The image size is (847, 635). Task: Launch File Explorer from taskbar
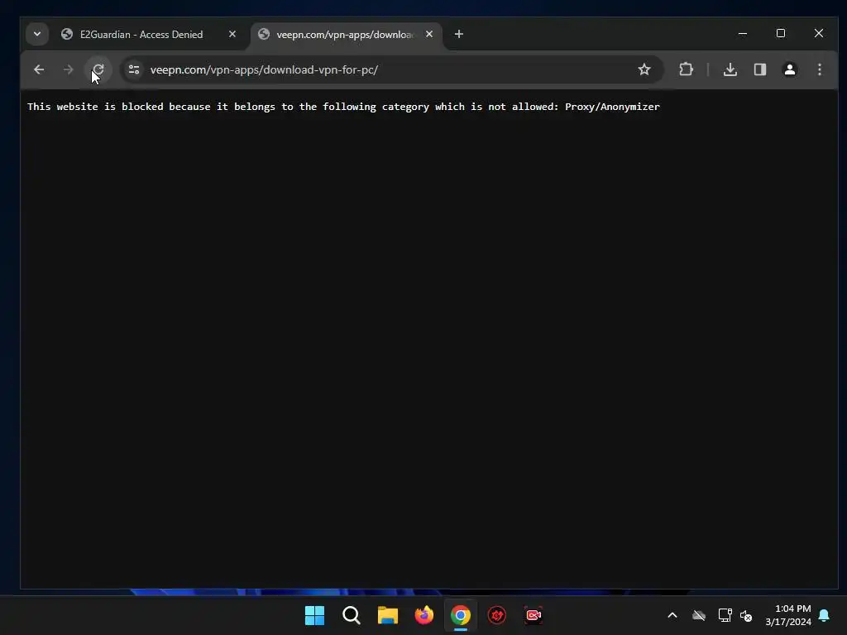click(388, 615)
